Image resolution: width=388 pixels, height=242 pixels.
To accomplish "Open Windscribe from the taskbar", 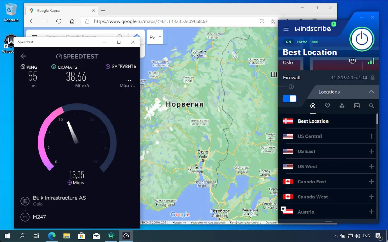I will click(111, 236).
